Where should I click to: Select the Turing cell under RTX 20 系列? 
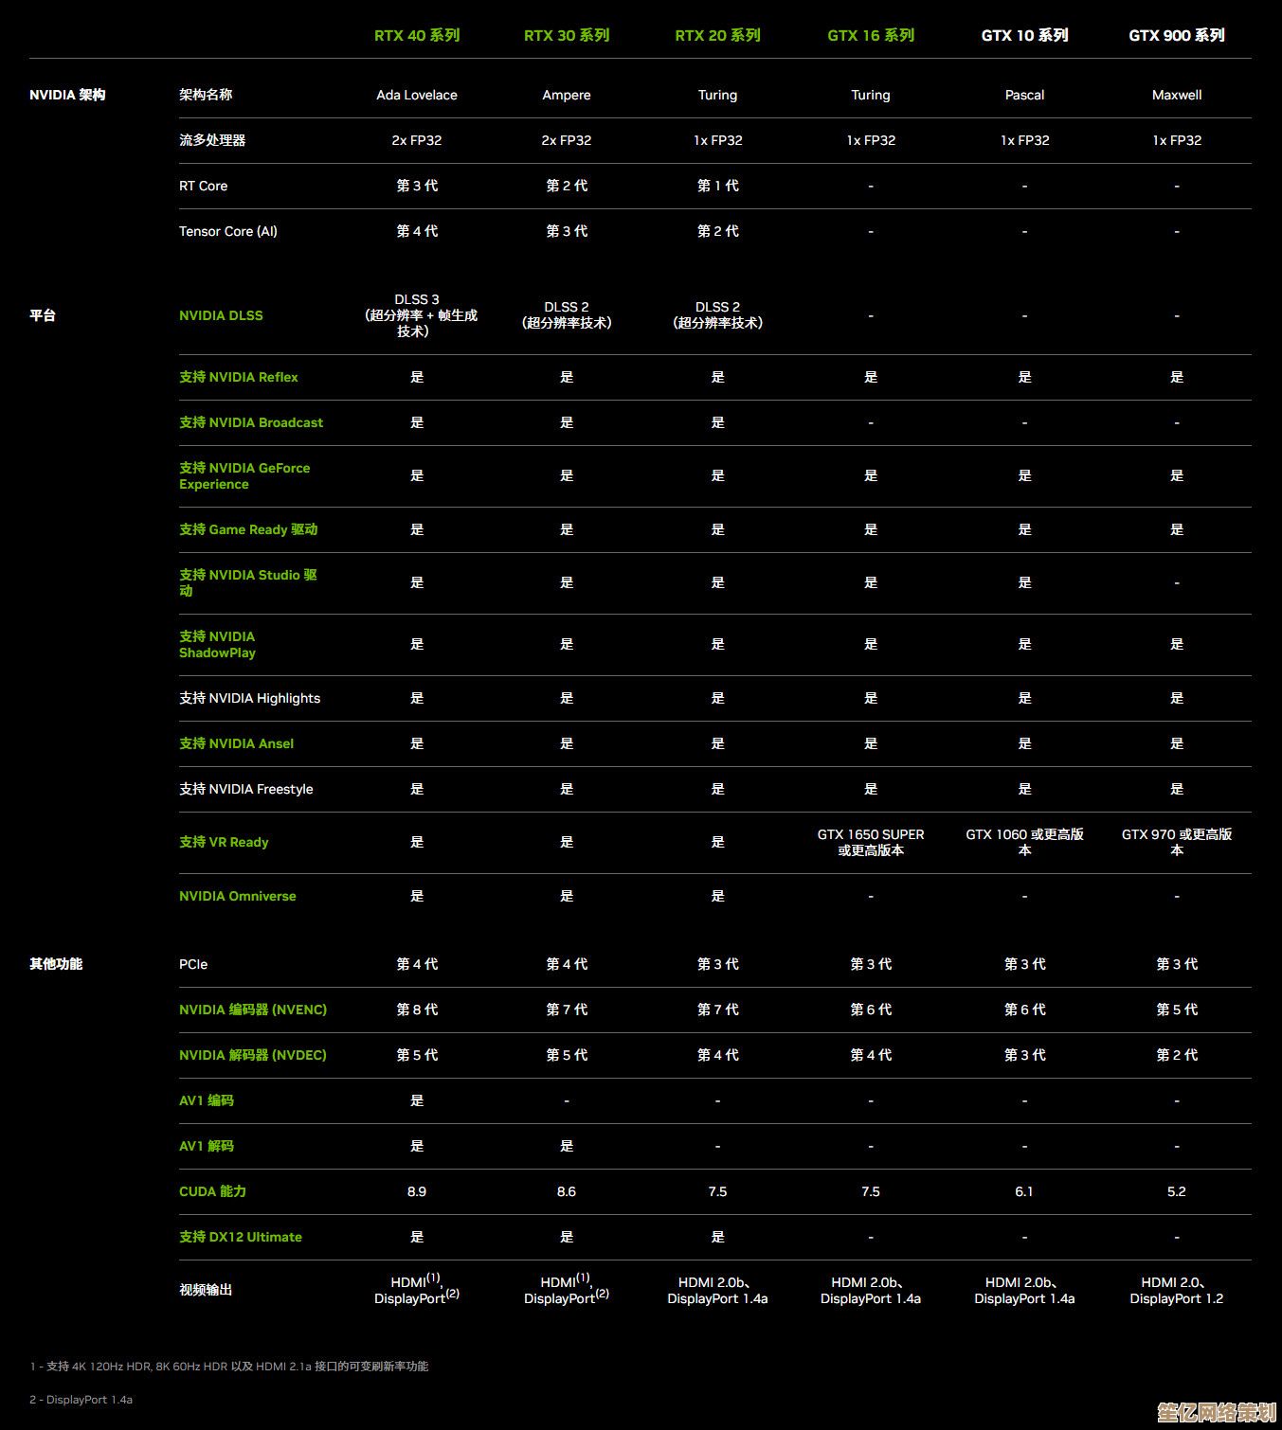717,95
